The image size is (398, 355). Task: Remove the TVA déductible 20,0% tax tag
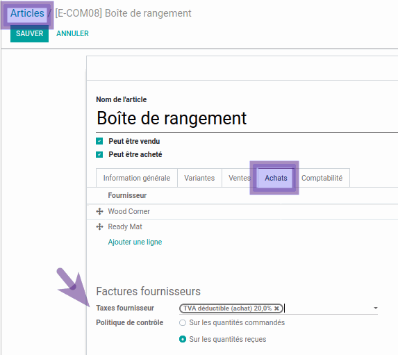tap(276, 308)
